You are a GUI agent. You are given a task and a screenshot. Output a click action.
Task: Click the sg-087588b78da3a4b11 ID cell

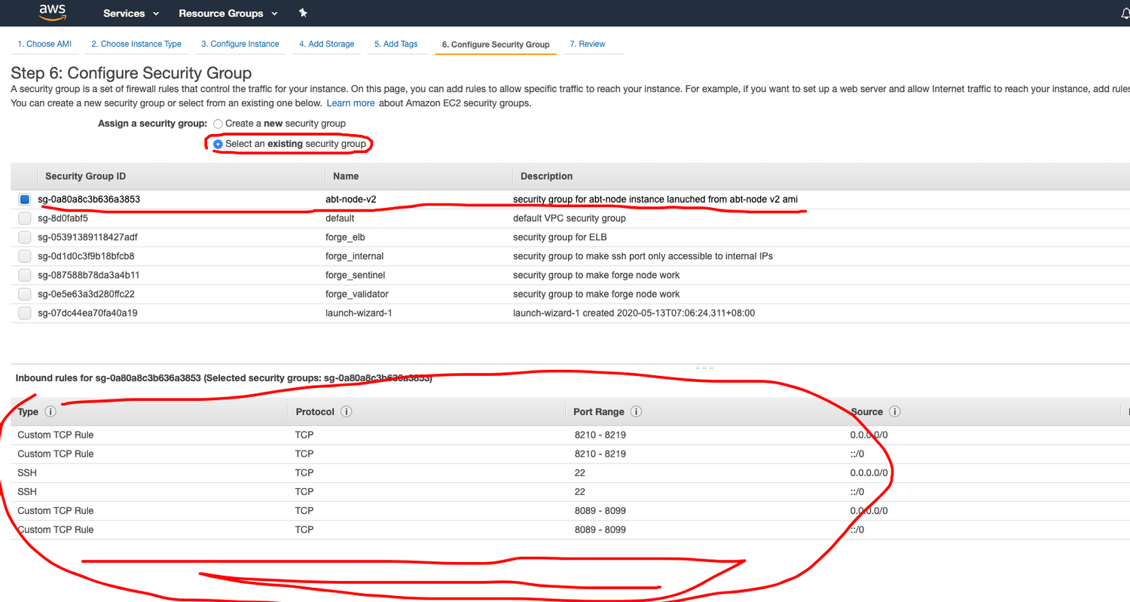coord(88,275)
